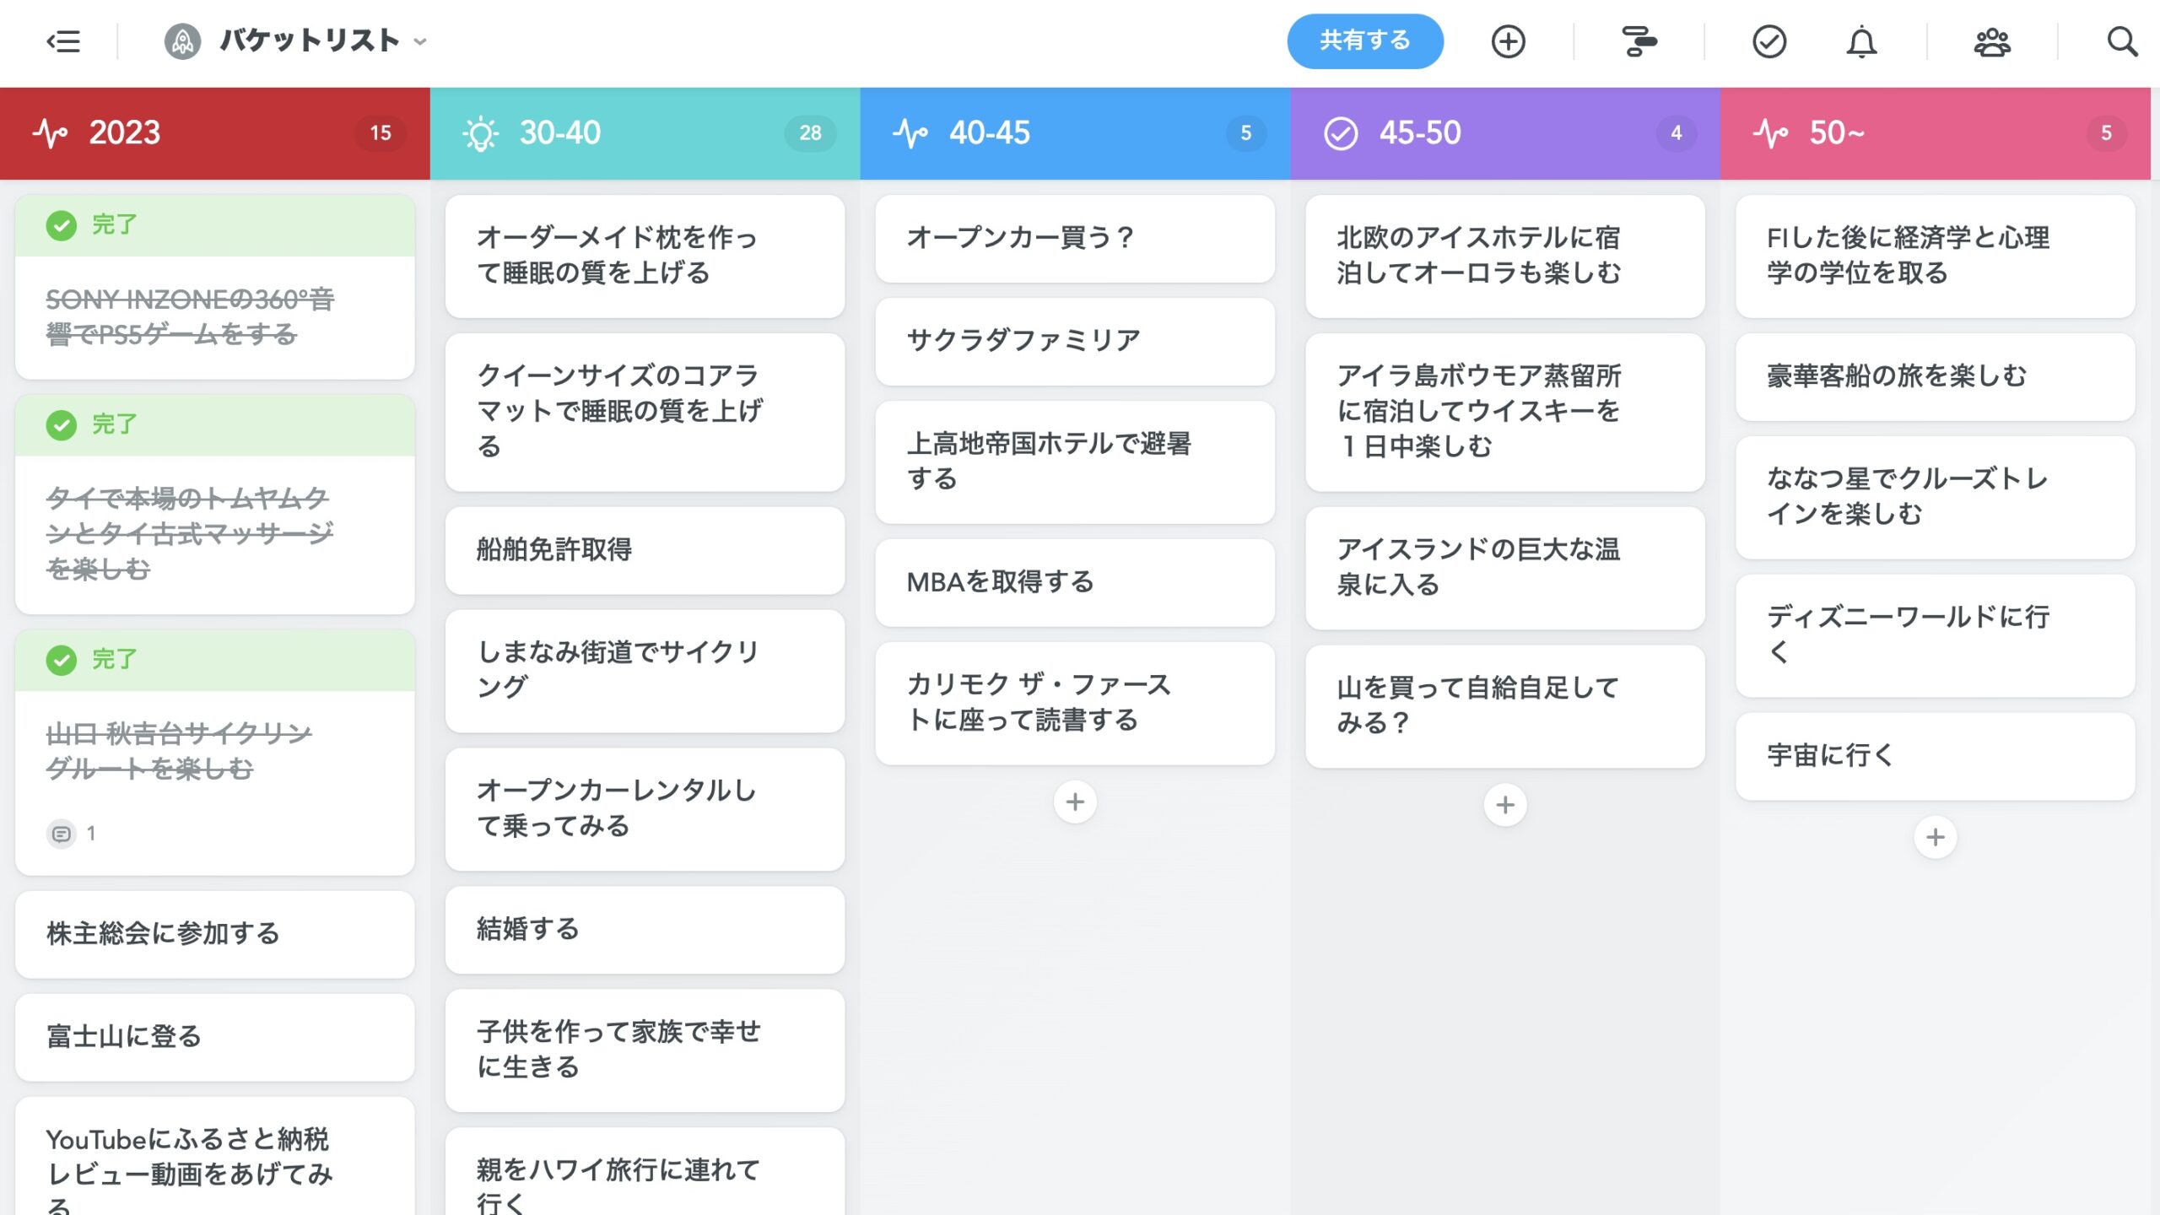Open the 宇宙に行く card
This screenshot has width=2160, height=1215.
(1936, 756)
